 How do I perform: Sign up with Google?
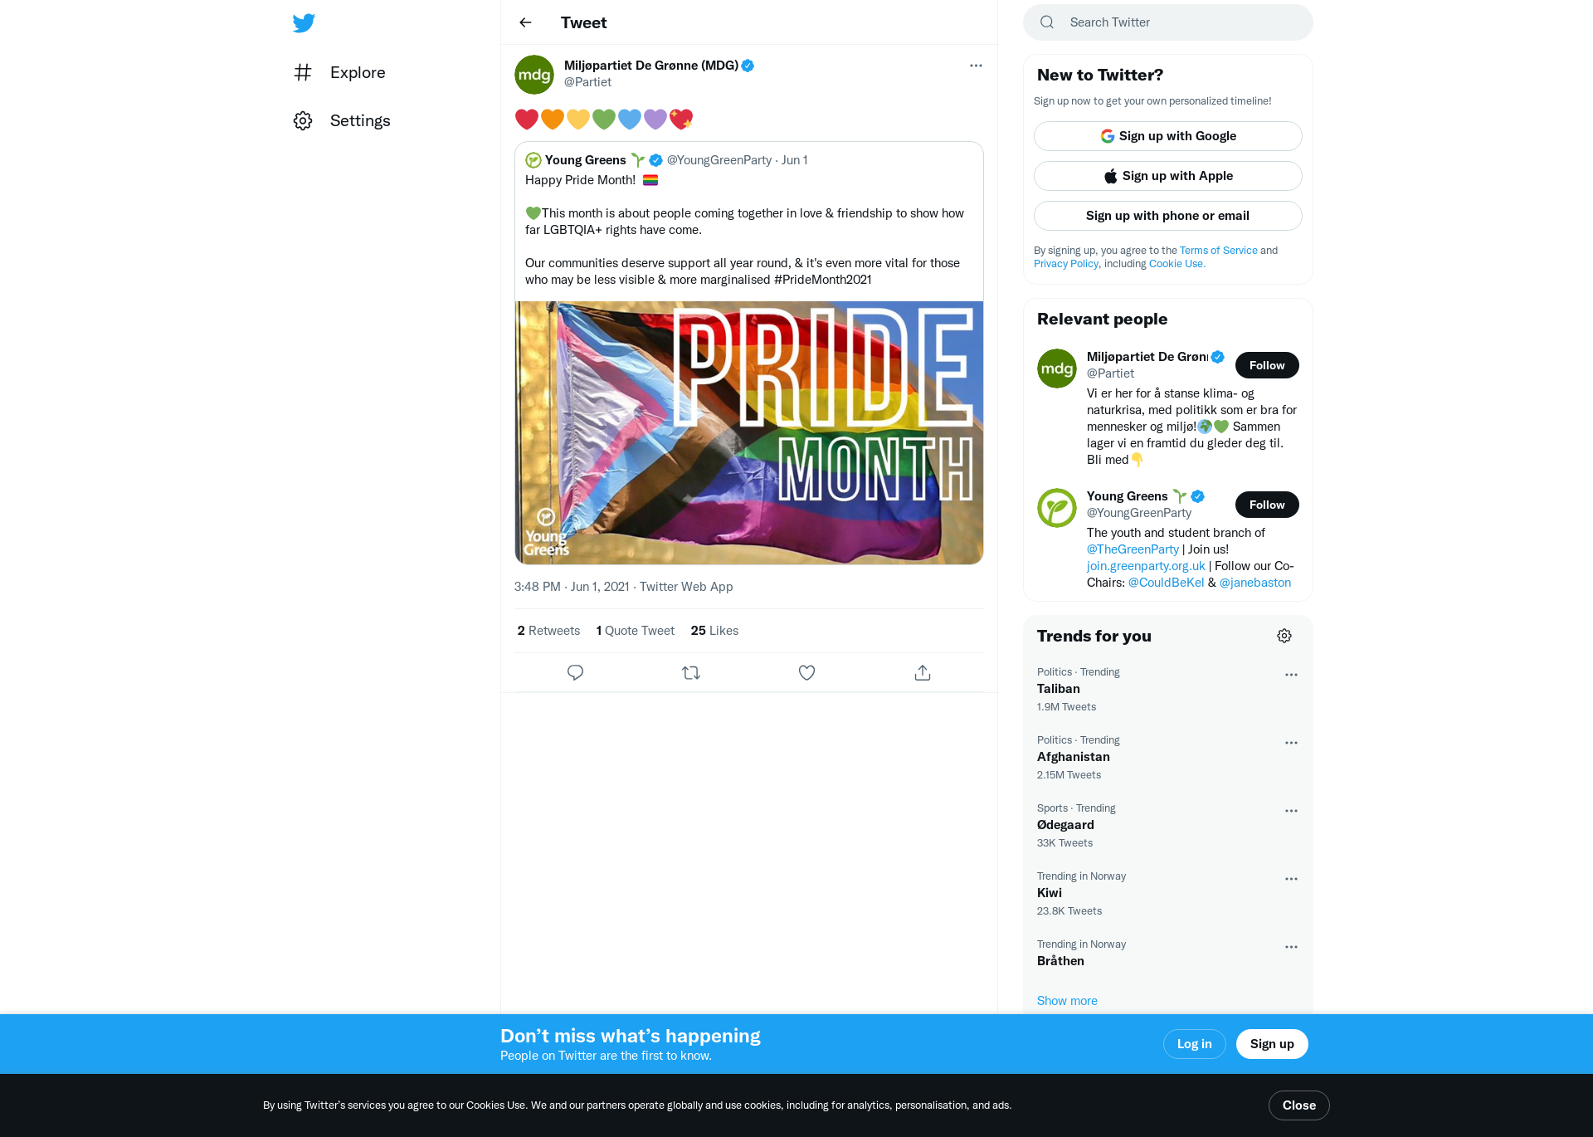coord(1167,136)
